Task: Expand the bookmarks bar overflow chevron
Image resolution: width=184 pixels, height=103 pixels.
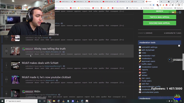Action: 159,8
